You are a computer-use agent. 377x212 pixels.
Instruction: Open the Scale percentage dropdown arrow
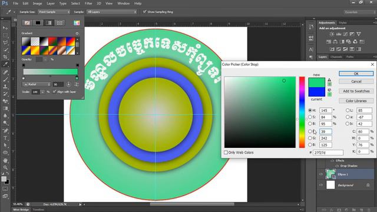point(42,92)
